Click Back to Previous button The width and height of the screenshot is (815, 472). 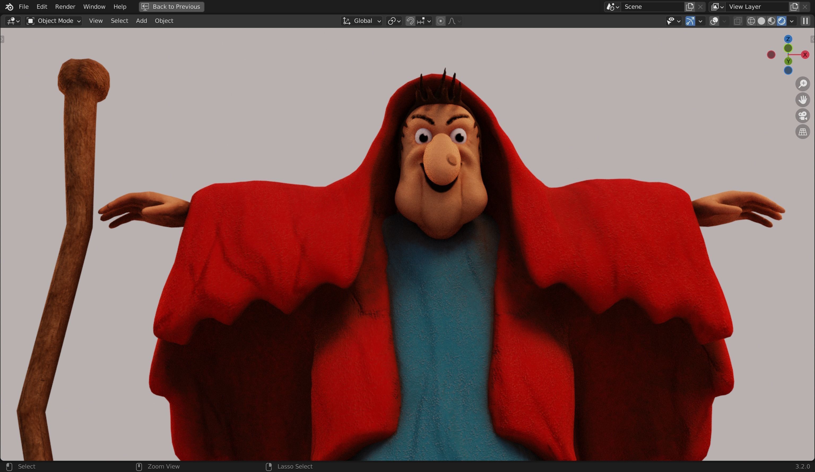(x=171, y=6)
